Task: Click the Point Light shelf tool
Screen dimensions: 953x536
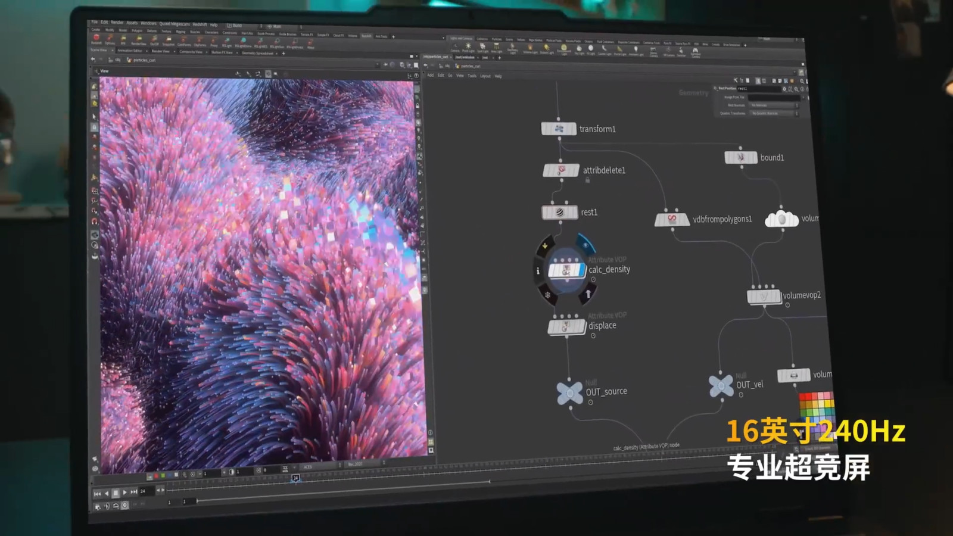Action: (468, 47)
